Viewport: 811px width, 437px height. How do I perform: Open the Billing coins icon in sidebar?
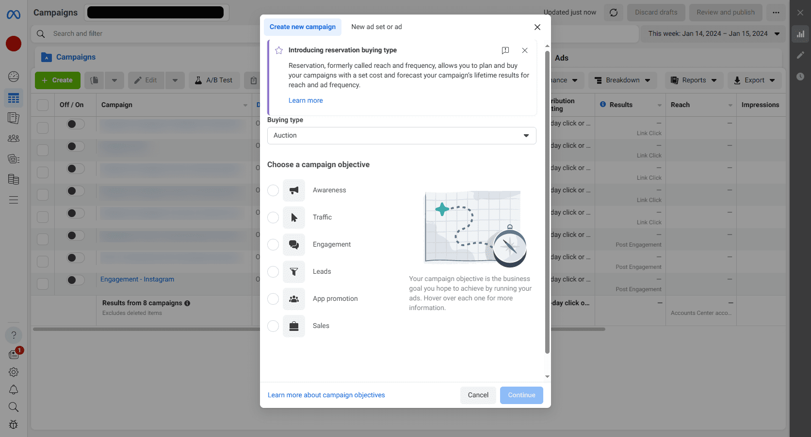14,179
